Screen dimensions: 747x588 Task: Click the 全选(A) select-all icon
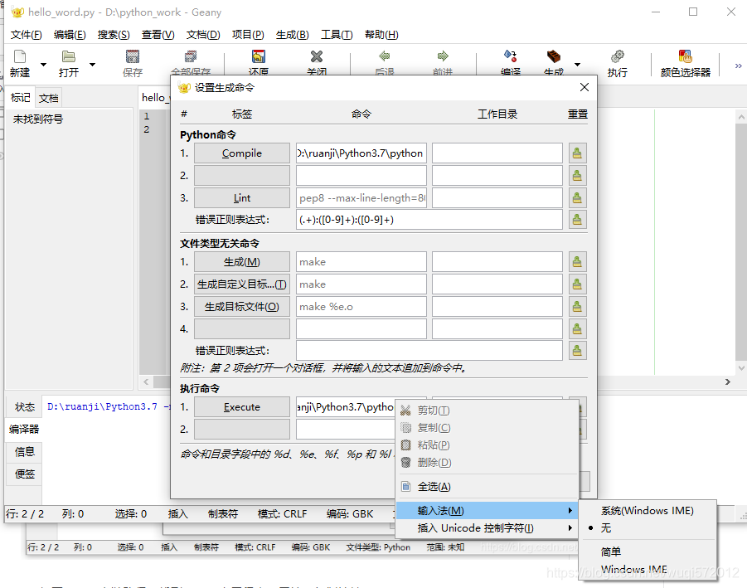406,487
